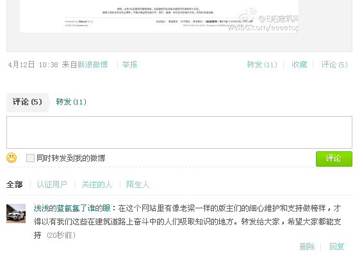The image size is (362, 259).
Task: Open profile 浅浅的蓝氤氲了谁的眼
Action: (x=72, y=208)
